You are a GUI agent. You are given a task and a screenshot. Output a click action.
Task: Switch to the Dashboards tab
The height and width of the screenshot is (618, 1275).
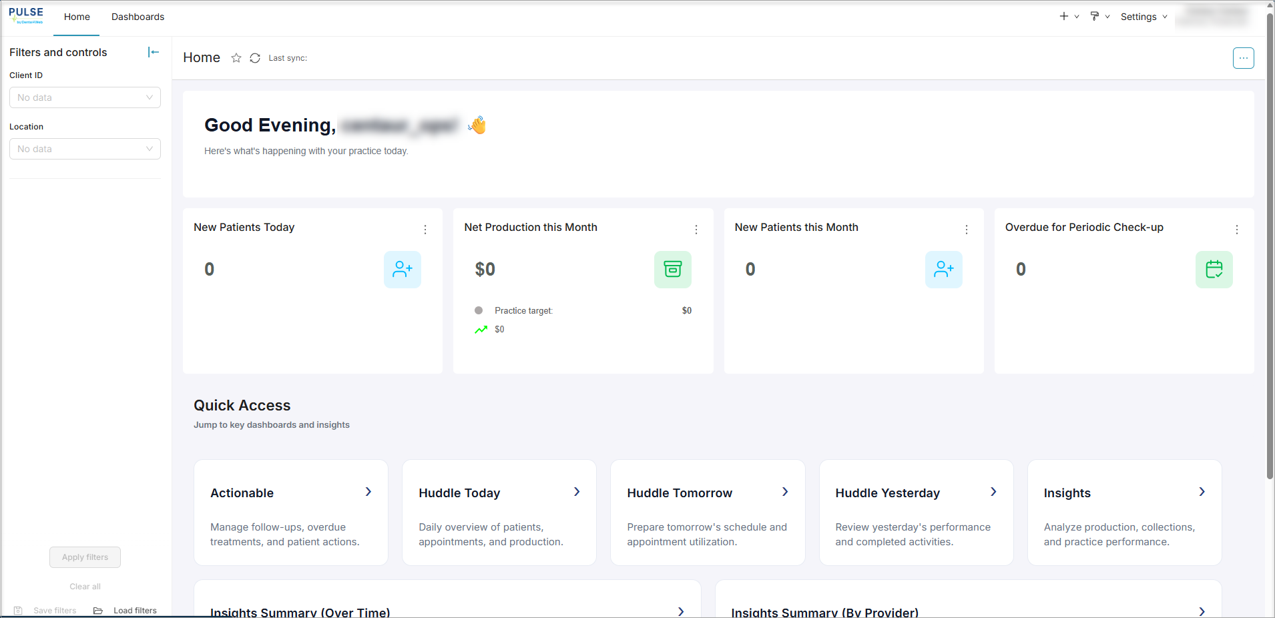[138, 17]
